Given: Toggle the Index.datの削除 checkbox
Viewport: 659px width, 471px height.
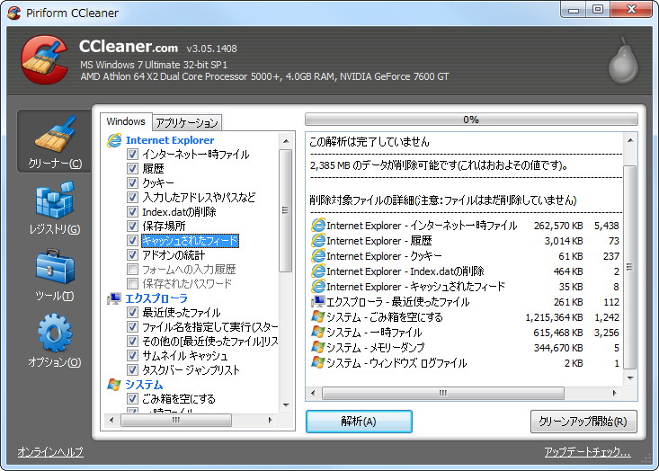Looking at the screenshot, I should pyautogui.click(x=132, y=211).
